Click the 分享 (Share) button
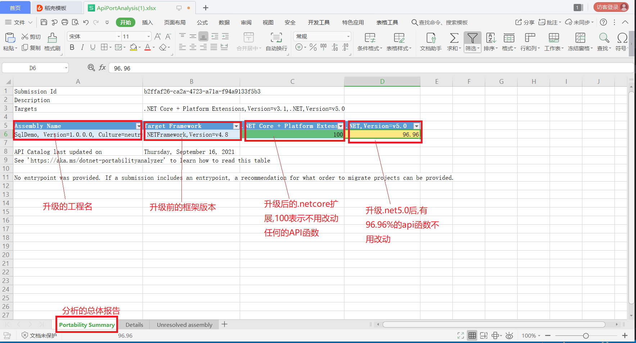636x343 pixels. pyautogui.click(x=525, y=22)
